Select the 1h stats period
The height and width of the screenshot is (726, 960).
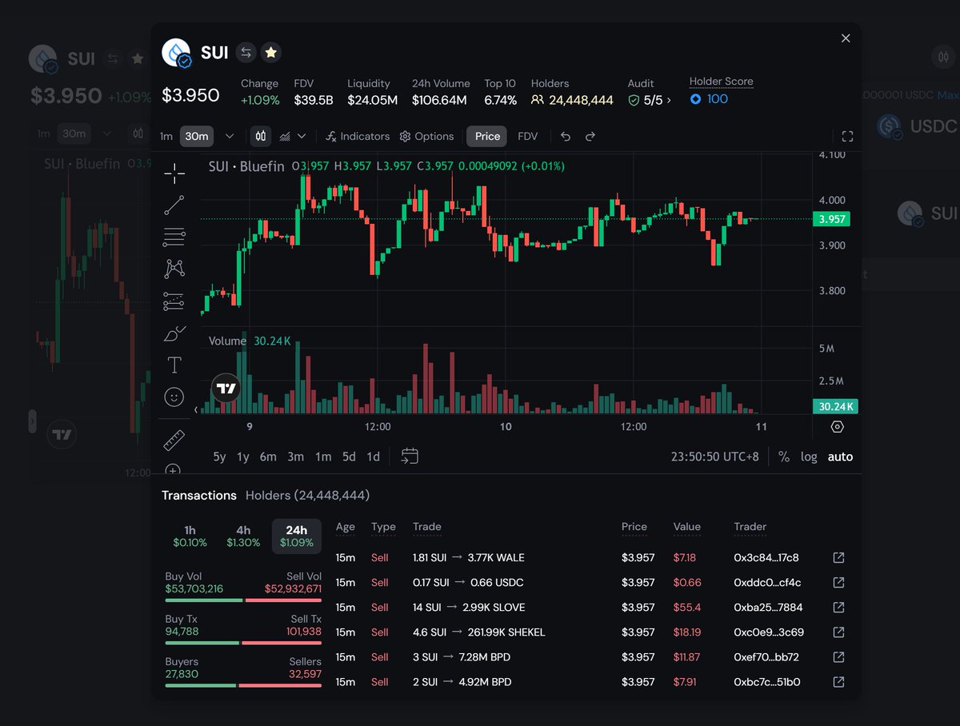click(190, 536)
